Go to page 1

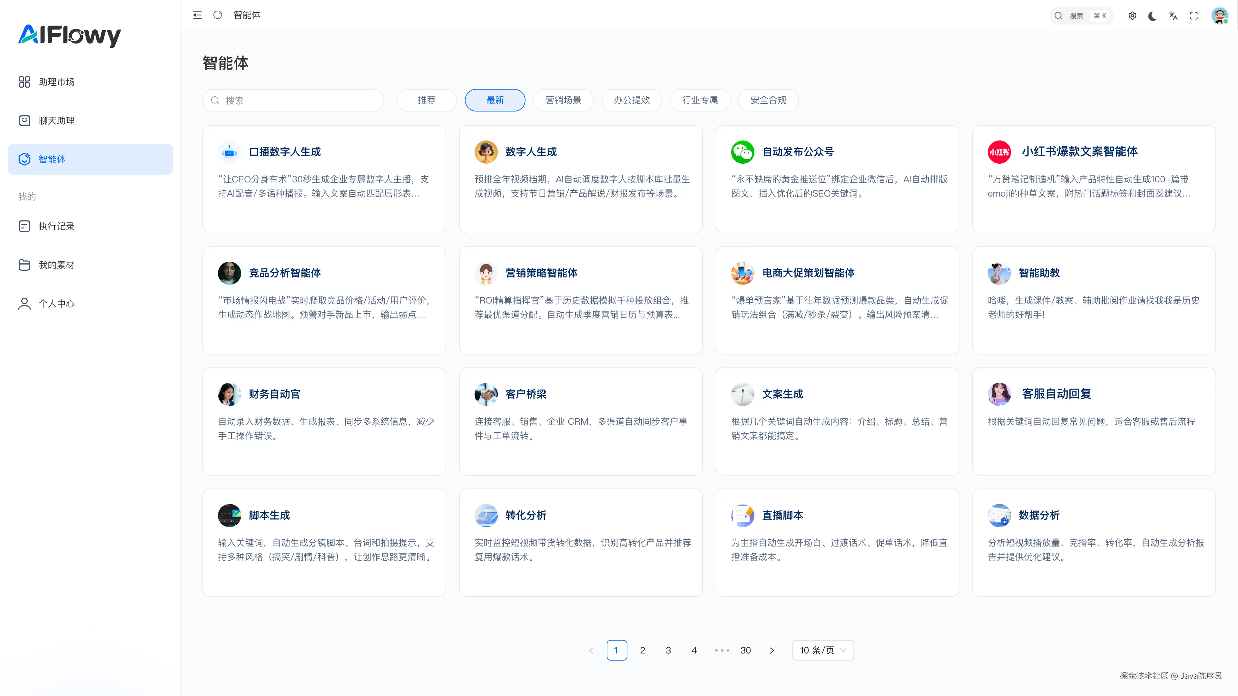tap(617, 650)
